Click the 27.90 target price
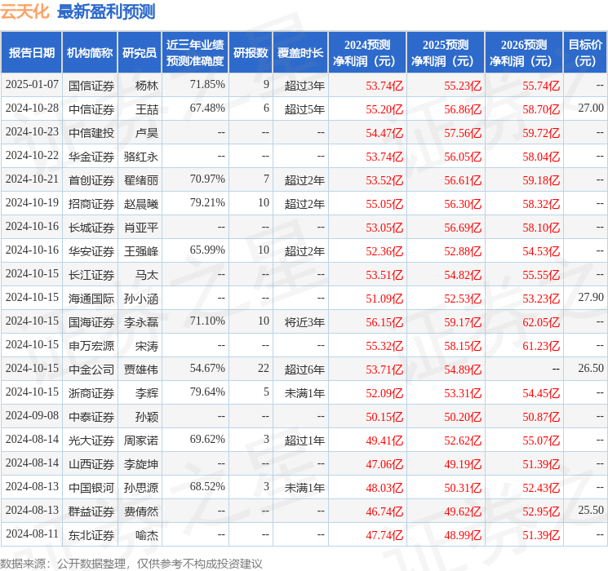The width and height of the screenshot is (608, 571). 591,297
